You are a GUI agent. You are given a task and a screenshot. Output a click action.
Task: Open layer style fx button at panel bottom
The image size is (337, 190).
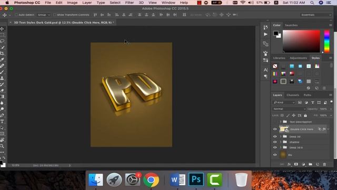point(289,164)
